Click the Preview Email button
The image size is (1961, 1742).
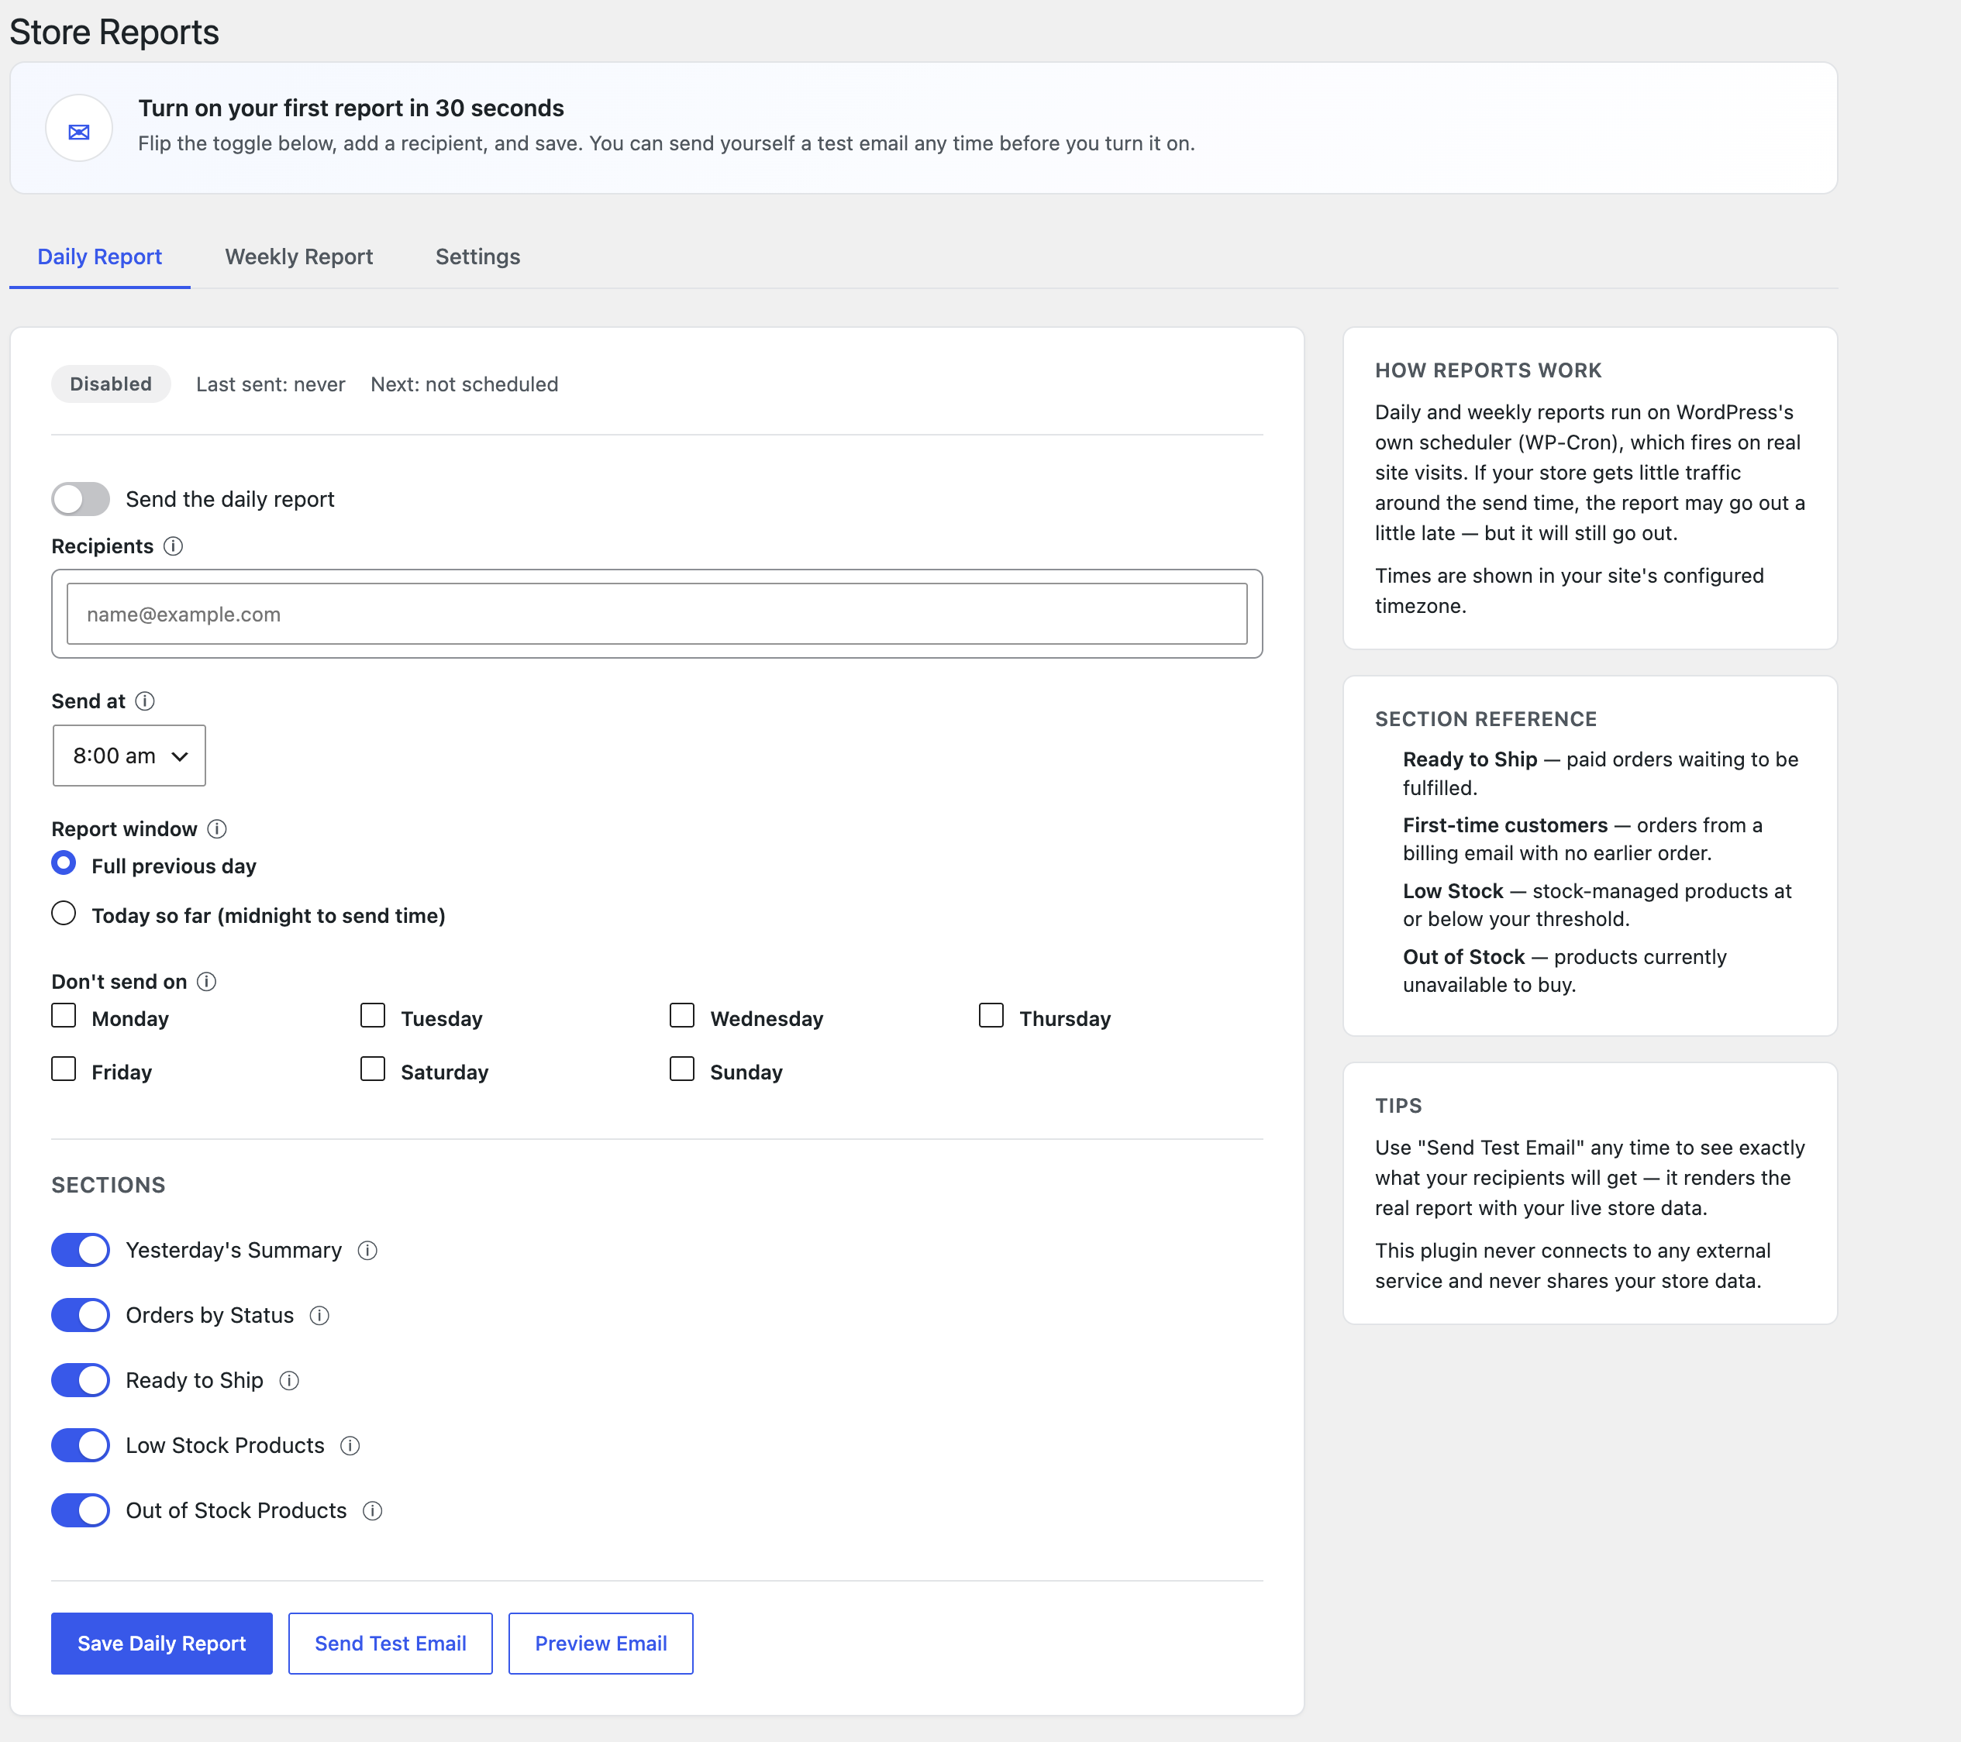(601, 1644)
